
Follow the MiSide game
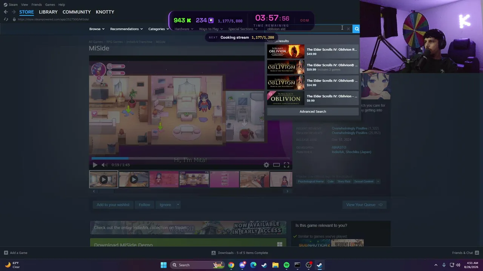[144, 205]
